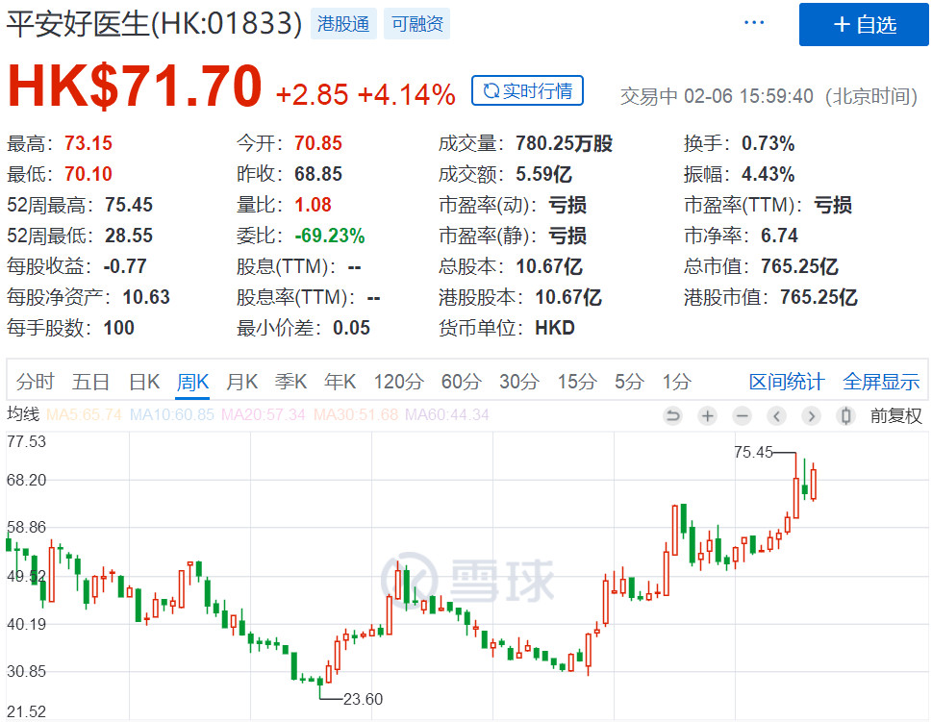The height and width of the screenshot is (722, 932).
Task: Click the 52周最高 value 75.45
Action: tap(128, 205)
